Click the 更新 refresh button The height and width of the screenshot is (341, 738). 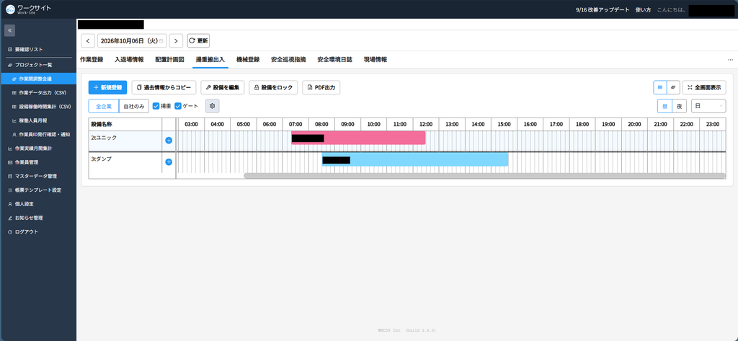click(x=199, y=41)
